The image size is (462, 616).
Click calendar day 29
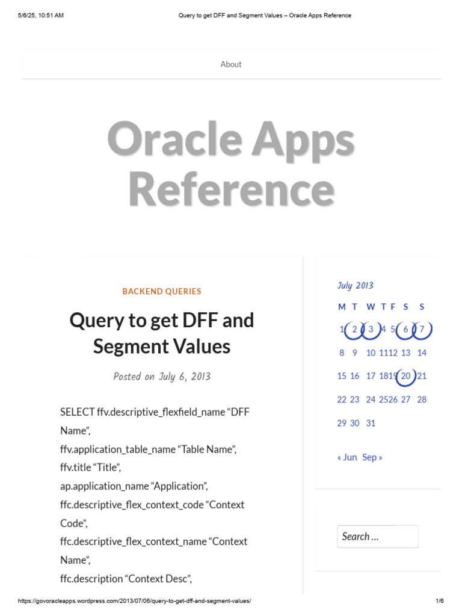342,423
